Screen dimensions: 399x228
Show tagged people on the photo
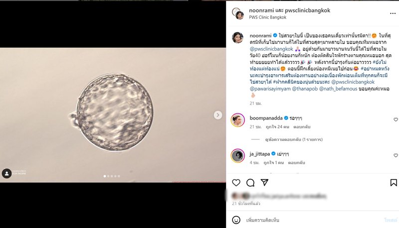[x=6, y=173]
